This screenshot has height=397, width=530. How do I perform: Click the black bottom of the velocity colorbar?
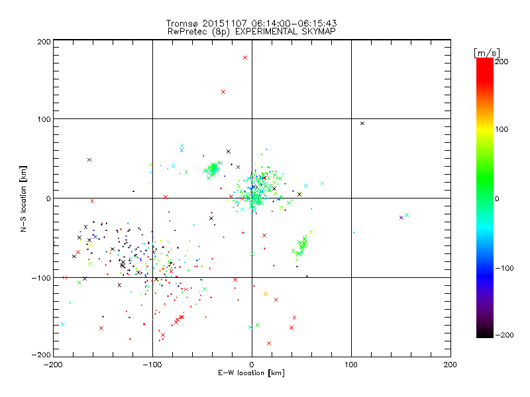point(485,333)
